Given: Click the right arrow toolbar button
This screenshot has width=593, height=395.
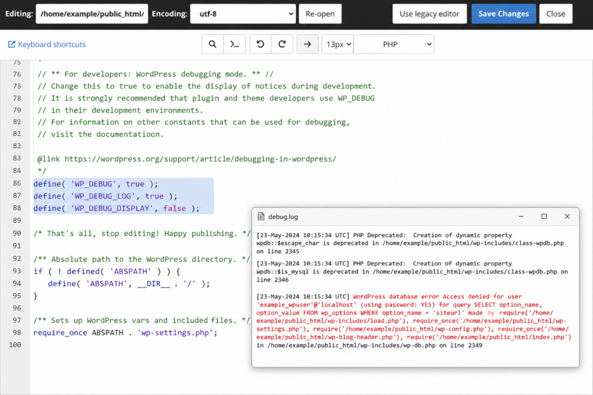Looking at the screenshot, I should pos(308,44).
